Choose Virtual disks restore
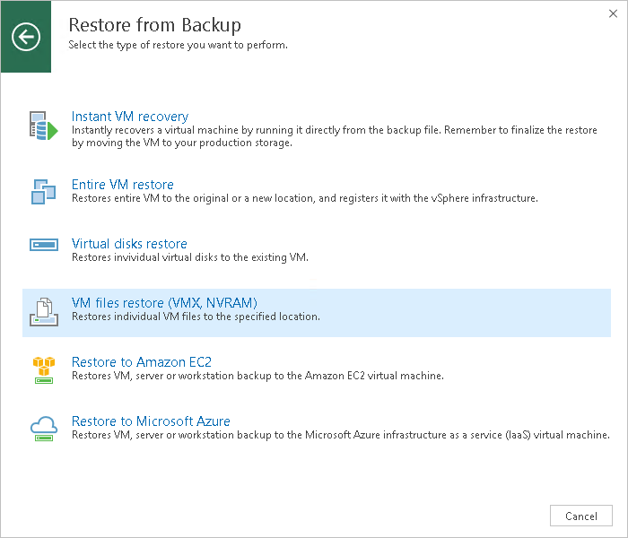This screenshot has height=538, width=628. point(129,244)
